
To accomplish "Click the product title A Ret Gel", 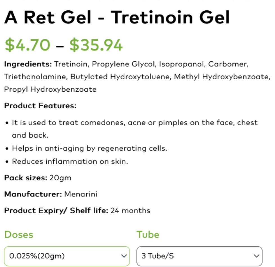I will pyautogui.click(x=117, y=17).
